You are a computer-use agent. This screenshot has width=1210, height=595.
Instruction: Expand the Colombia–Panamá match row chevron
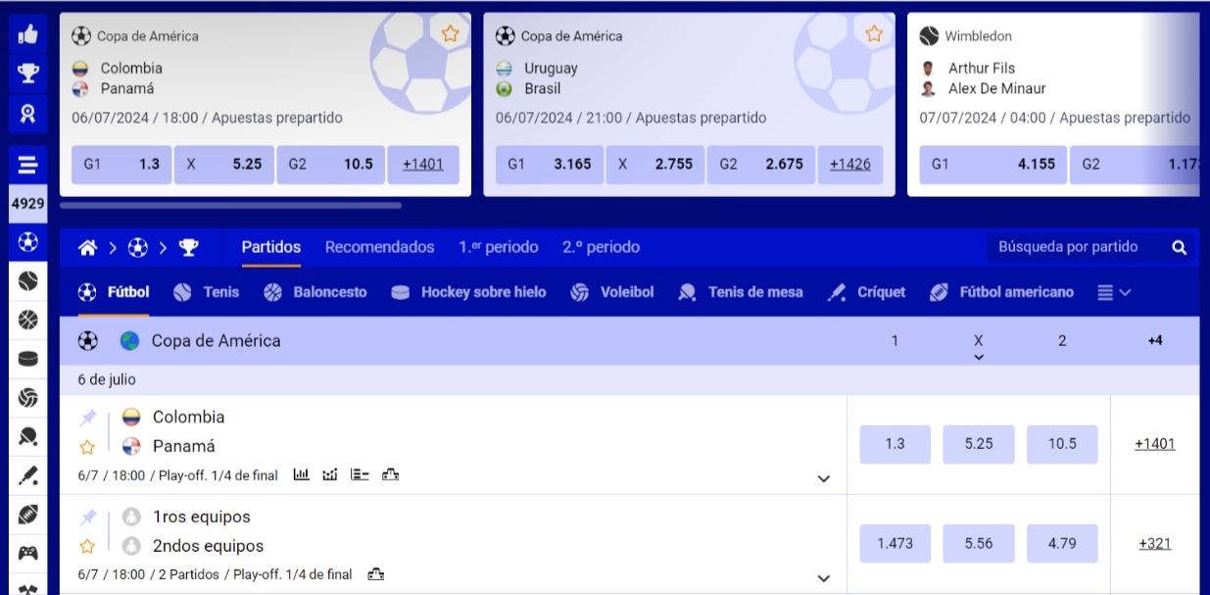[x=824, y=479]
